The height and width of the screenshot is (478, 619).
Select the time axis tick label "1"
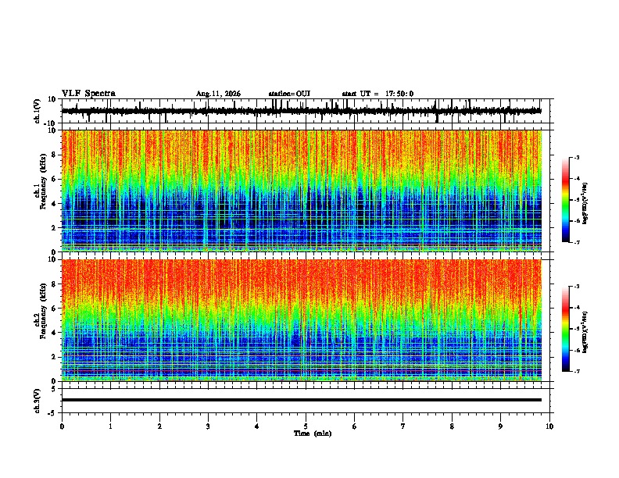[x=110, y=426]
